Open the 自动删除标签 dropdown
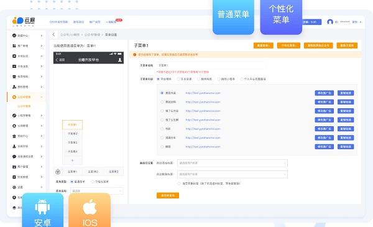The height and width of the screenshot is (227, 373). point(232,174)
